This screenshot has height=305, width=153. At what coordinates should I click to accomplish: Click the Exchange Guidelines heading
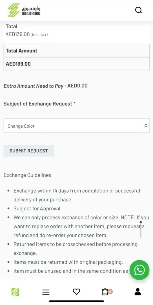pyautogui.click(x=27, y=175)
